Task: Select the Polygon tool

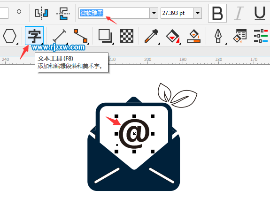Action: [x=10, y=36]
